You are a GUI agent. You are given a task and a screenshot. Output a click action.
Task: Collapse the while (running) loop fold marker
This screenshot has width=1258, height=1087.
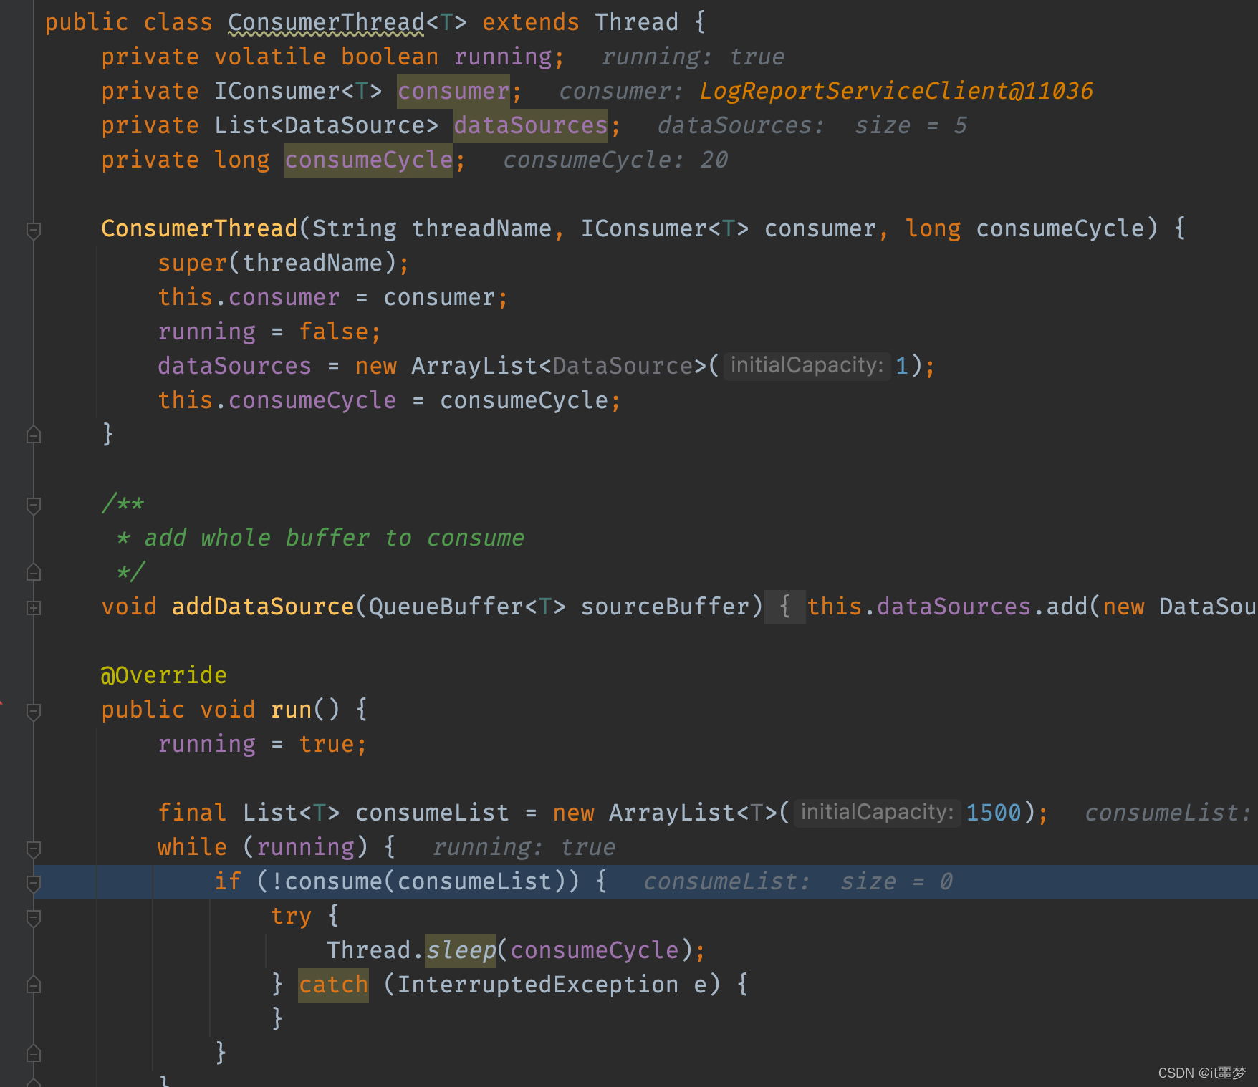tap(33, 849)
